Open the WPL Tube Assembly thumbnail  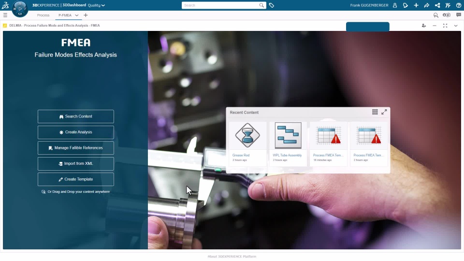tap(288, 135)
